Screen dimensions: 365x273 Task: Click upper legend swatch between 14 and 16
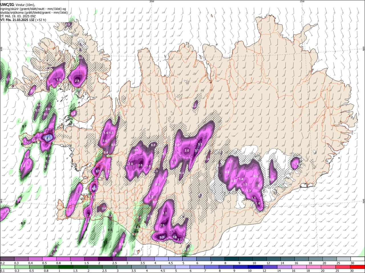pyautogui.click(x=288, y=259)
